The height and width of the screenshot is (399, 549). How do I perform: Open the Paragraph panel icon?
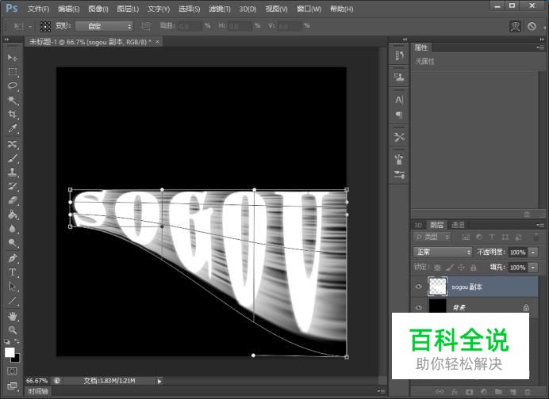[399, 115]
